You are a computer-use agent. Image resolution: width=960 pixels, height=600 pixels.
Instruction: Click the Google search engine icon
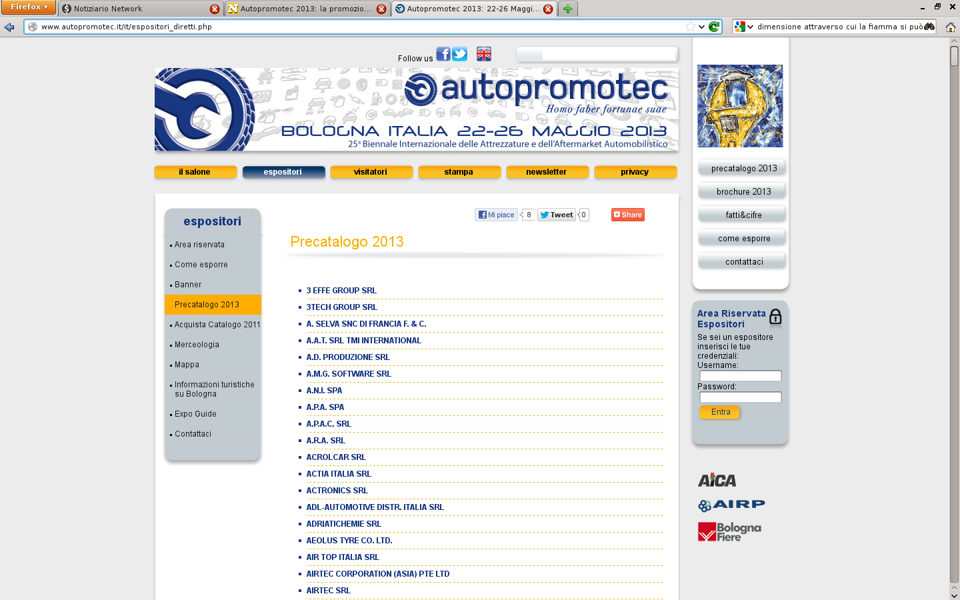pyautogui.click(x=739, y=27)
